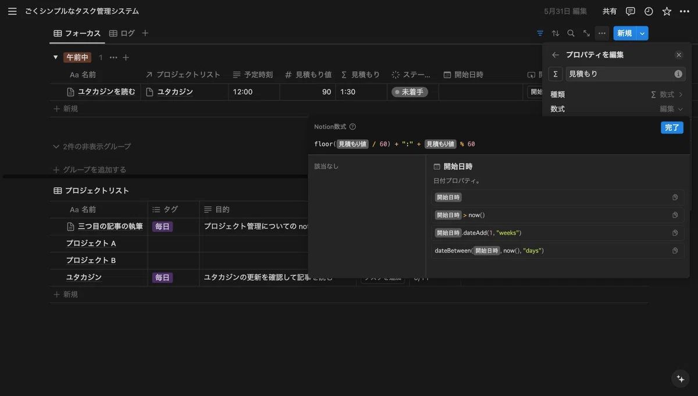Add the page to favorites with the star
The width and height of the screenshot is (698, 396).
(x=667, y=11)
